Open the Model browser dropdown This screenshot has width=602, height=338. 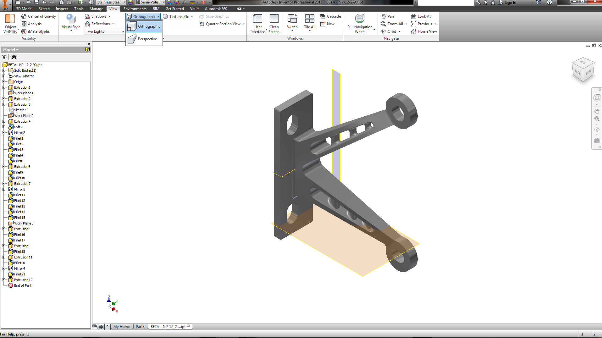coord(10,49)
